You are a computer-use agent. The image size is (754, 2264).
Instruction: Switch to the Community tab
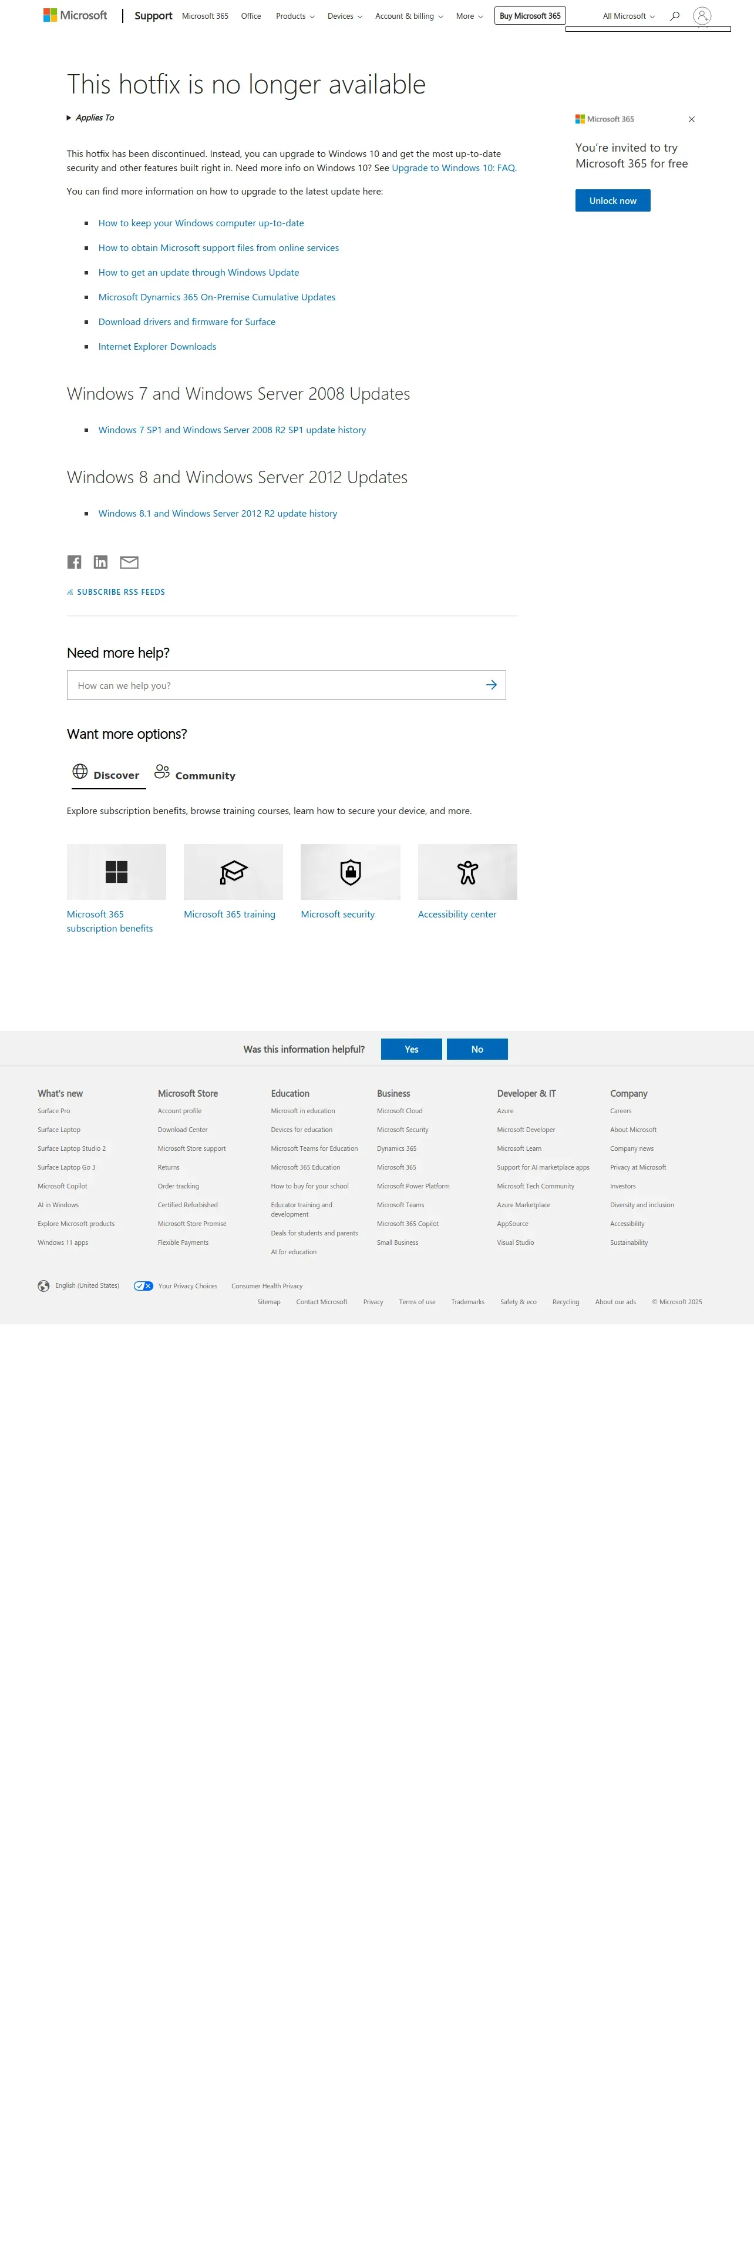(x=195, y=774)
